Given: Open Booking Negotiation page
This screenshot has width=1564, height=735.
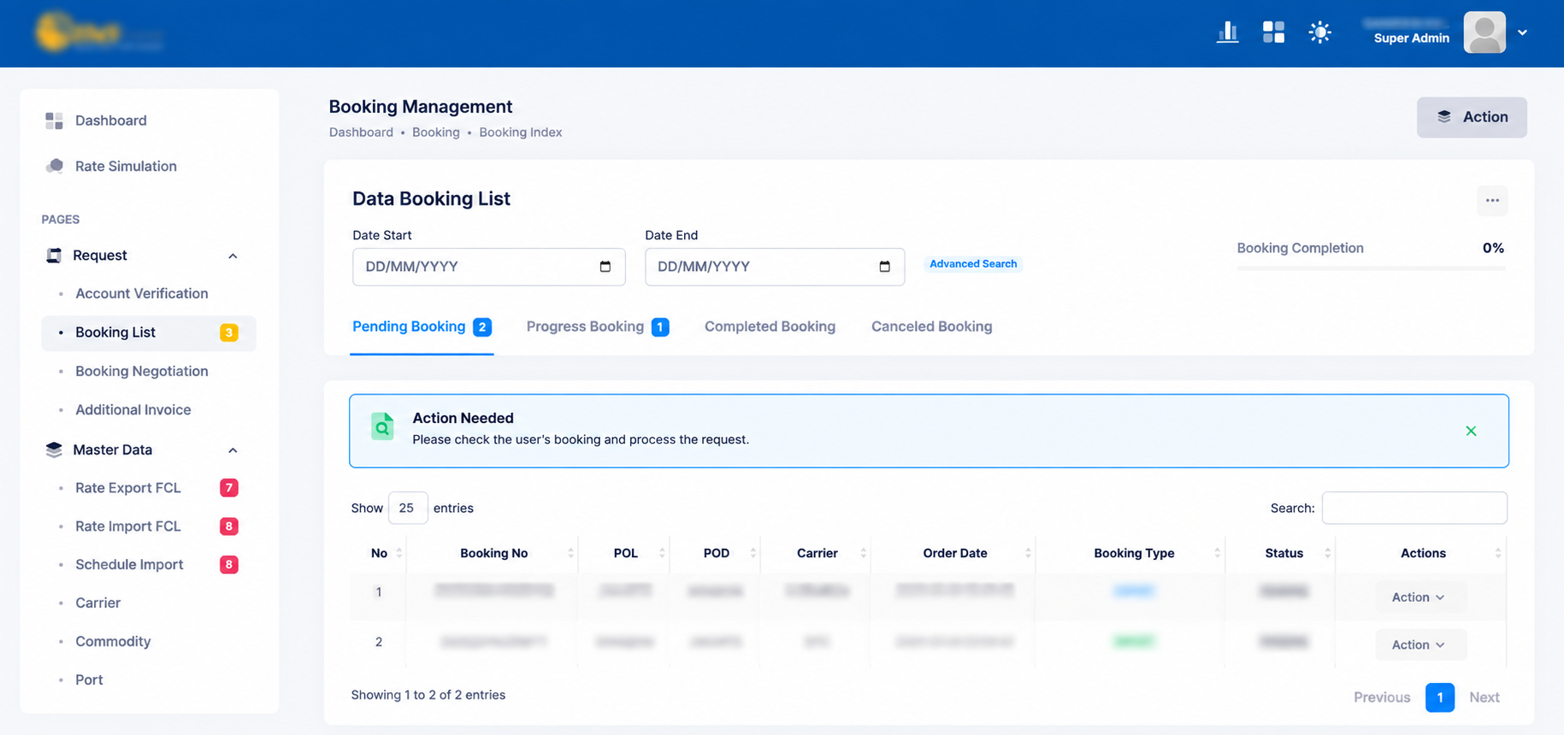Looking at the screenshot, I should click(142, 371).
